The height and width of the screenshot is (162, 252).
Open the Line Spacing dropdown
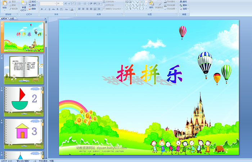click(100, 3)
